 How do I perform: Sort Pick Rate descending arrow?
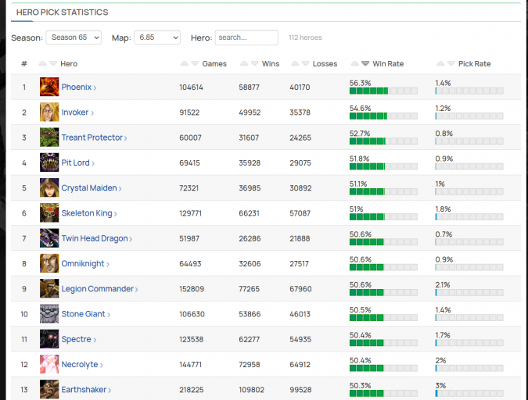tap(451, 63)
